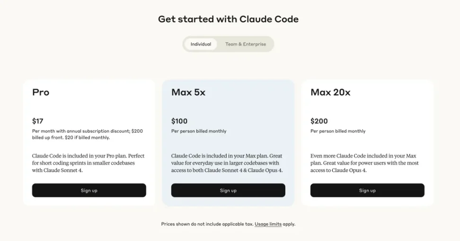Click billed monthly note under $100
The image size is (460, 241).
[199, 131]
